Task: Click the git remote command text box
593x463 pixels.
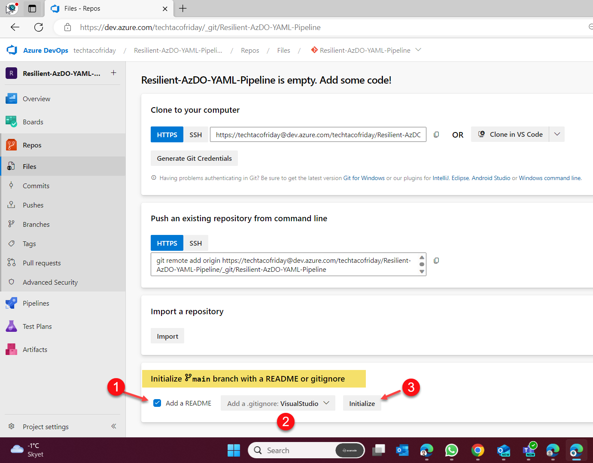Action: click(289, 265)
